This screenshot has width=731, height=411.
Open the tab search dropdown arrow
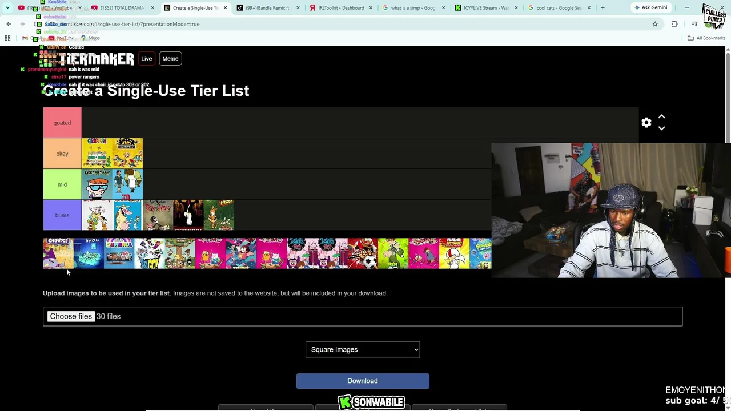[x=7, y=8]
